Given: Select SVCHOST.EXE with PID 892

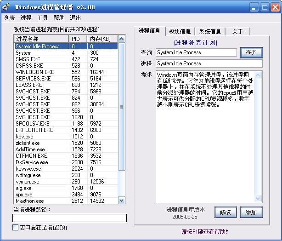Looking at the screenshot, I should click(x=66, y=104).
